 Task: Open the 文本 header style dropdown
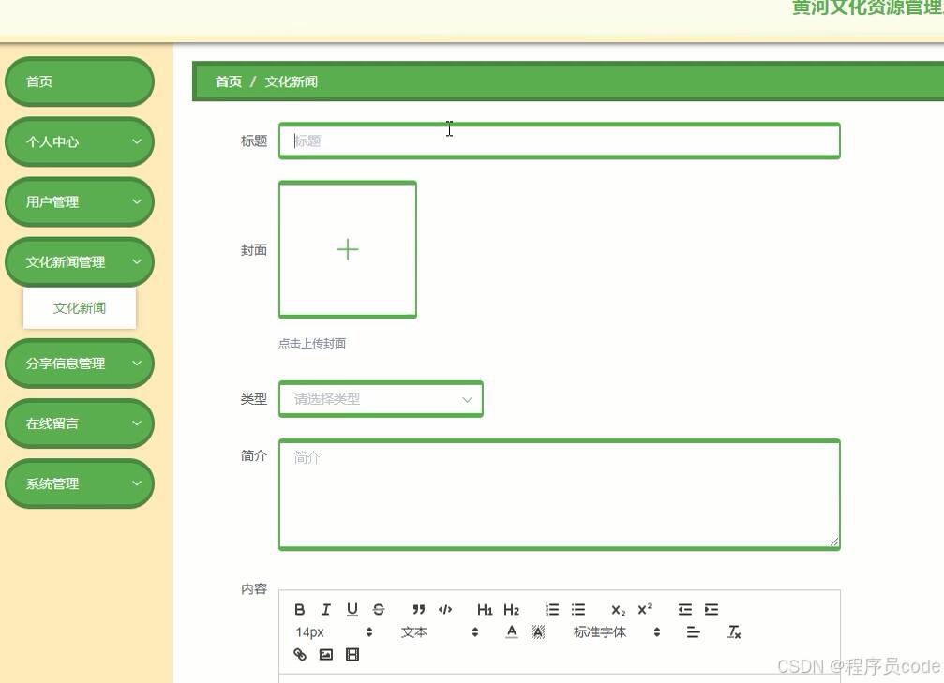click(x=440, y=631)
